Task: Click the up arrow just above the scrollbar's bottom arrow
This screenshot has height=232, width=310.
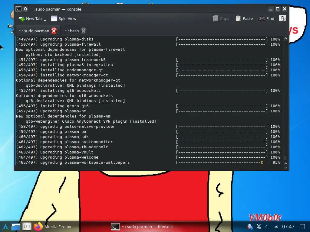Action: [x=285, y=163]
